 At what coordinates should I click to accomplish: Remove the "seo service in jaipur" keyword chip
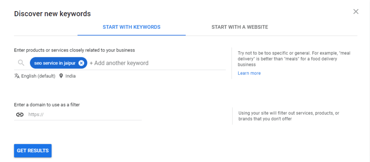point(81,63)
